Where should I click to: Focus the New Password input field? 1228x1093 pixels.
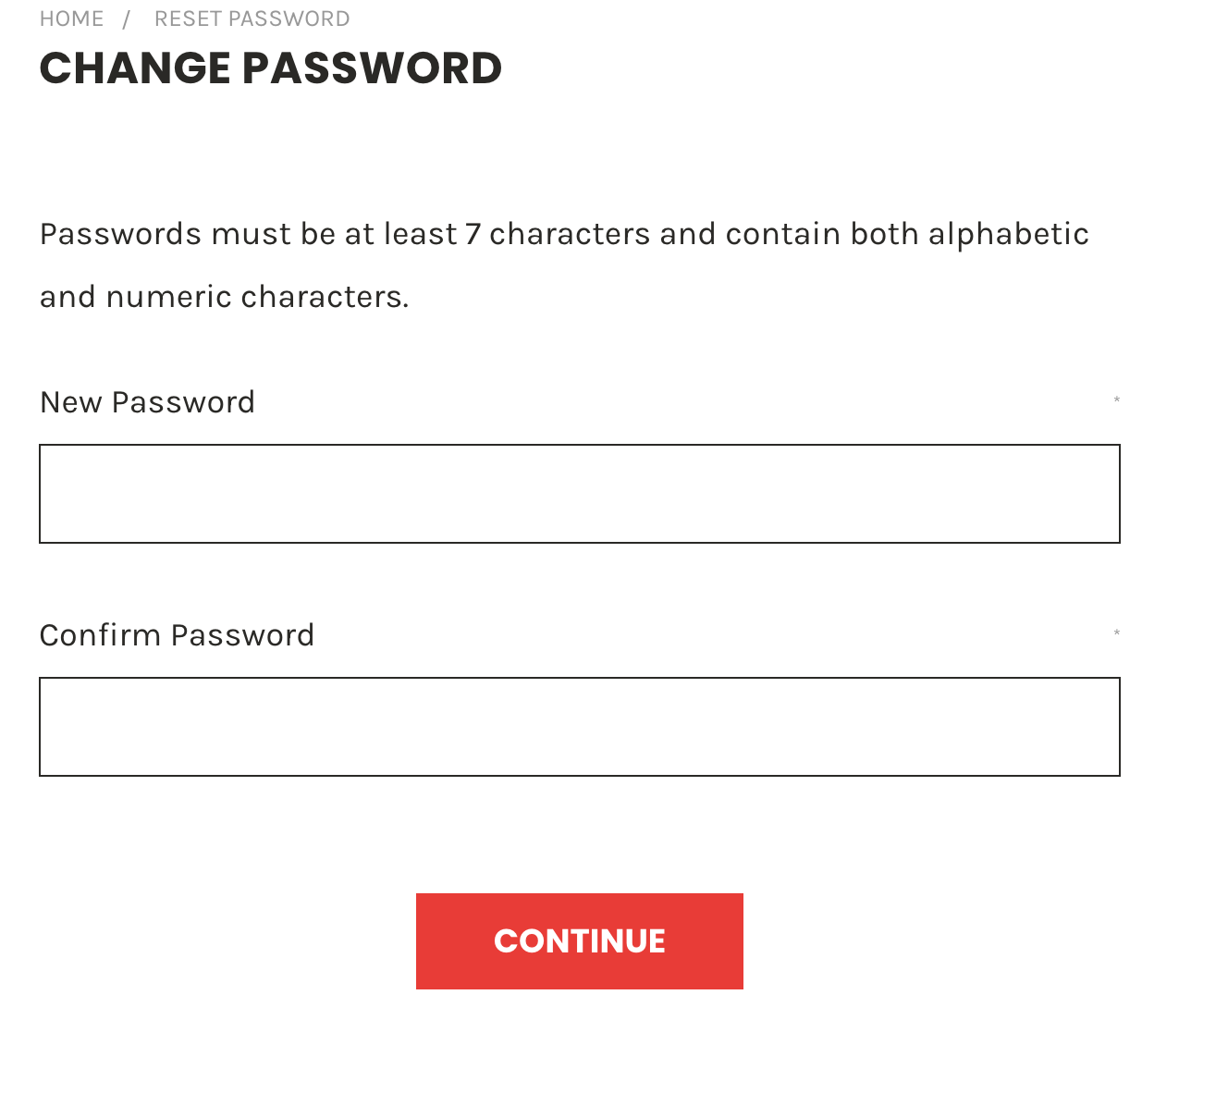pos(579,494)
